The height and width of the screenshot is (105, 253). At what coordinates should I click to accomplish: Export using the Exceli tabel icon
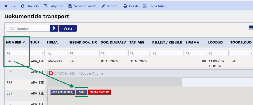pos(145,6)
